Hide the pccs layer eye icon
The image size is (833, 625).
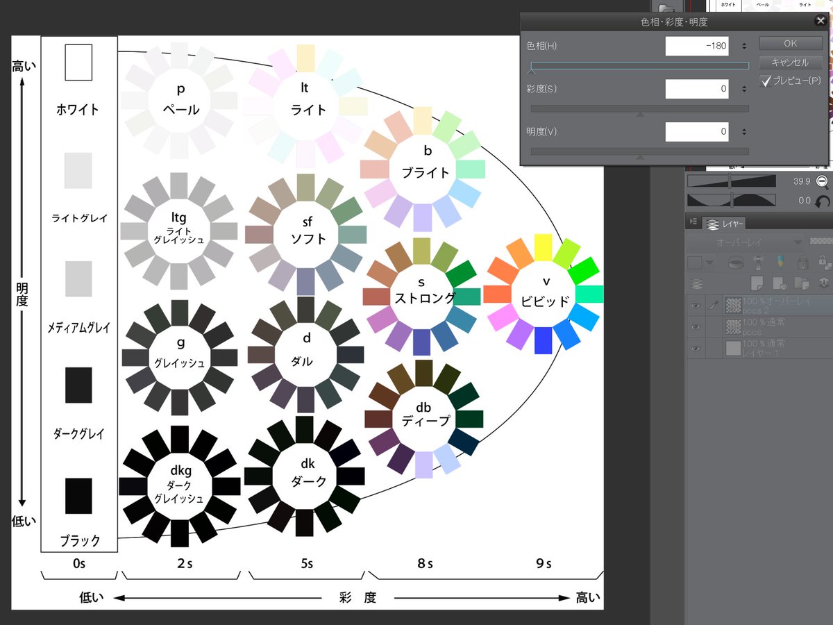coord(695,326)
